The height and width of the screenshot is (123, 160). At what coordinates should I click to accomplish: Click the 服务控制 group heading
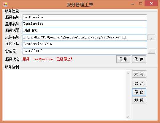coord(12,67)
